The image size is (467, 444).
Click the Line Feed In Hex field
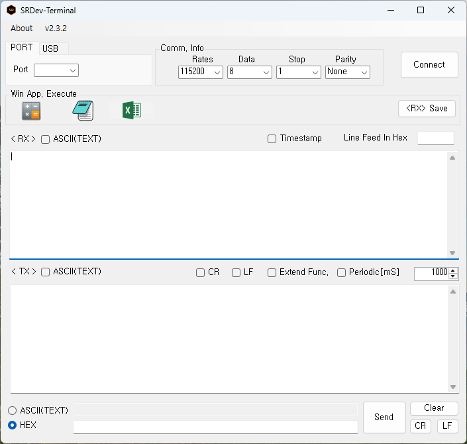pyautogui.click(x=436, y=139)
